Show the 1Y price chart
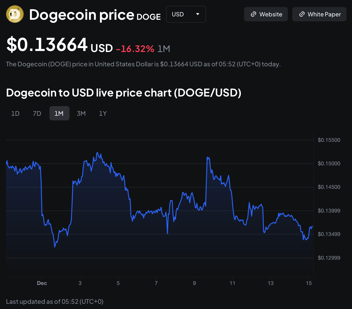 [103, 113]
